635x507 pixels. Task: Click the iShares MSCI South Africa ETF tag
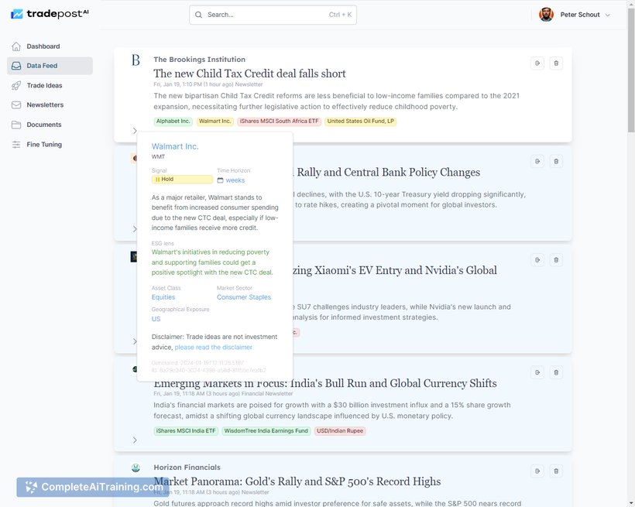click(279, 121)
